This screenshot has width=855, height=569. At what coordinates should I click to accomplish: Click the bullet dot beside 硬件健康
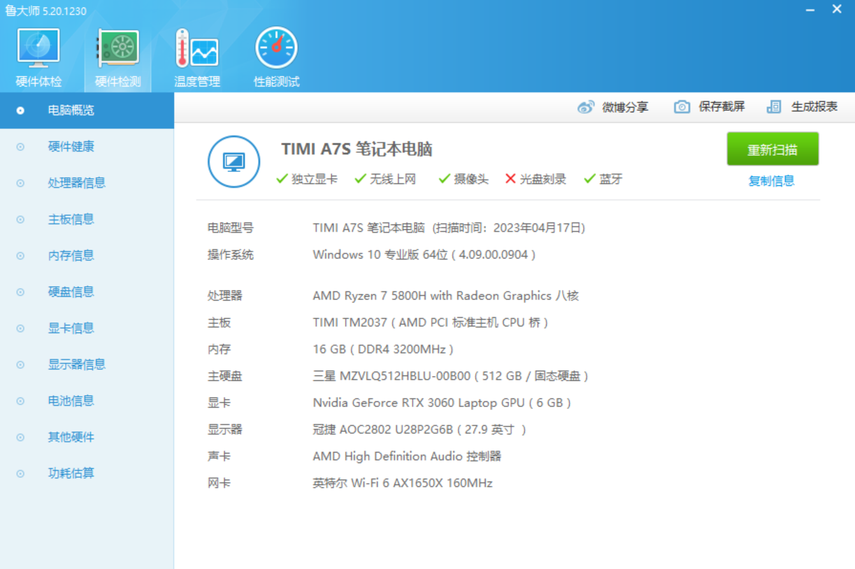(x=20, y=147)
